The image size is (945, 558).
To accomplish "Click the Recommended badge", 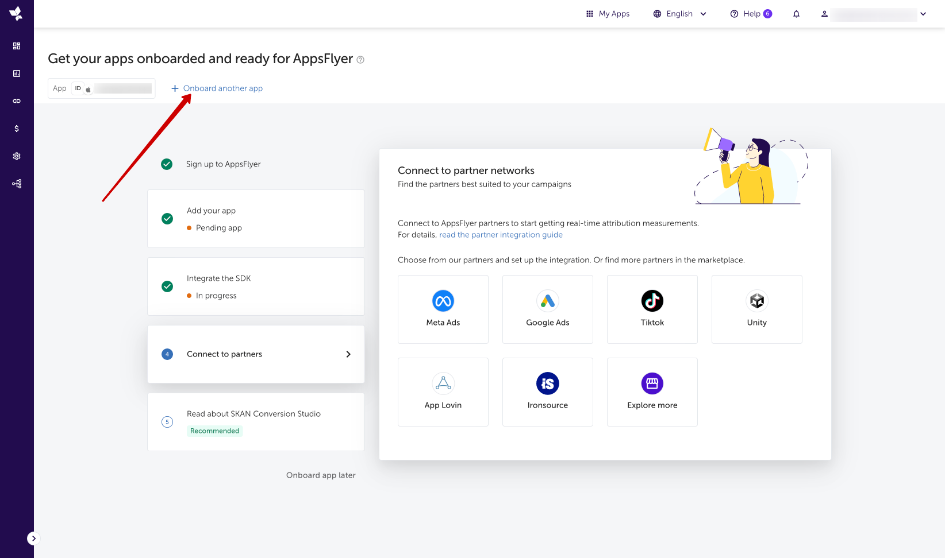I will 214,431.
